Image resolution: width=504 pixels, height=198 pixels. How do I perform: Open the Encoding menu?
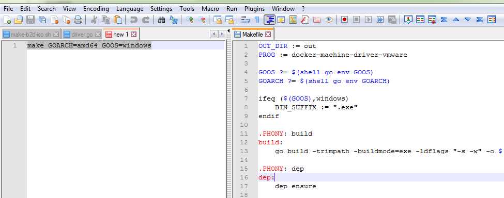96,9
